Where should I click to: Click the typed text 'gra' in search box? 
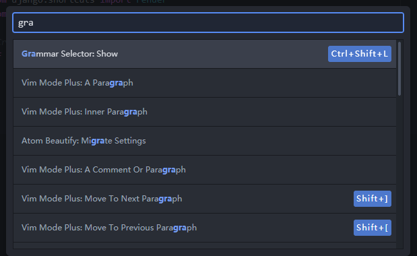click(x=26, y=23)
